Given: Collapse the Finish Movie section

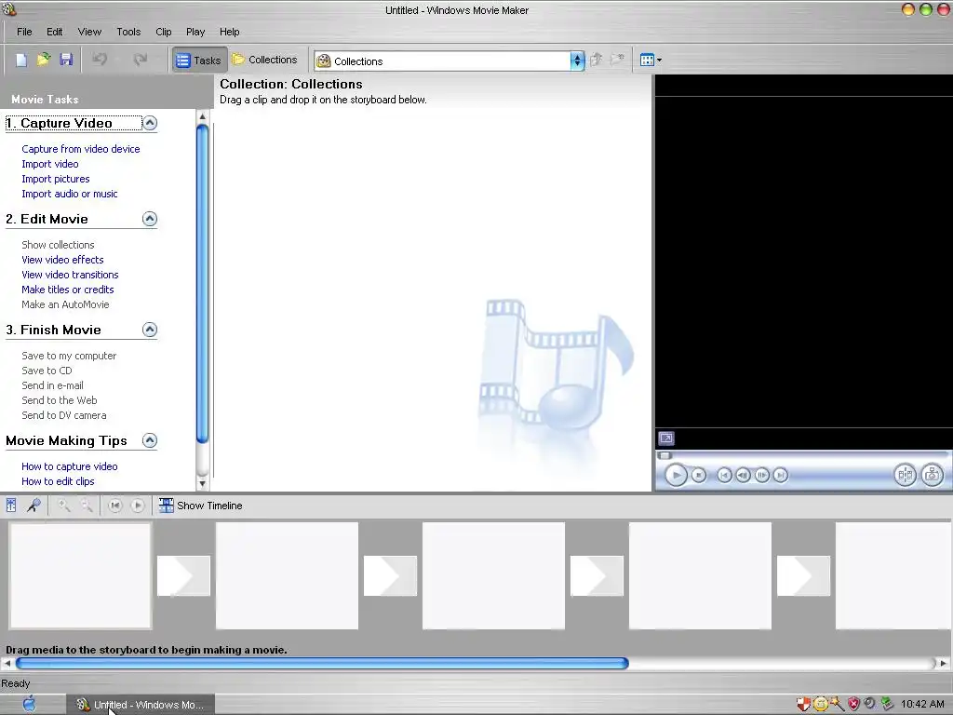Looking at the screenshot, I should pyautogui.click(x=150, y=330).
